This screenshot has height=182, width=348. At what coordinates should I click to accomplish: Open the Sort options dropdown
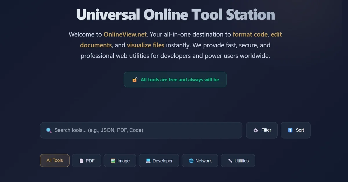tap(296, 130)
